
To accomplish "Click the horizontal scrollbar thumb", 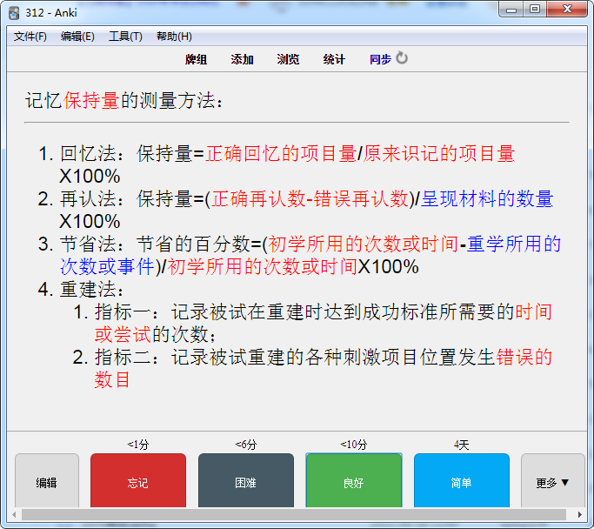I will [x=294, y=514].
